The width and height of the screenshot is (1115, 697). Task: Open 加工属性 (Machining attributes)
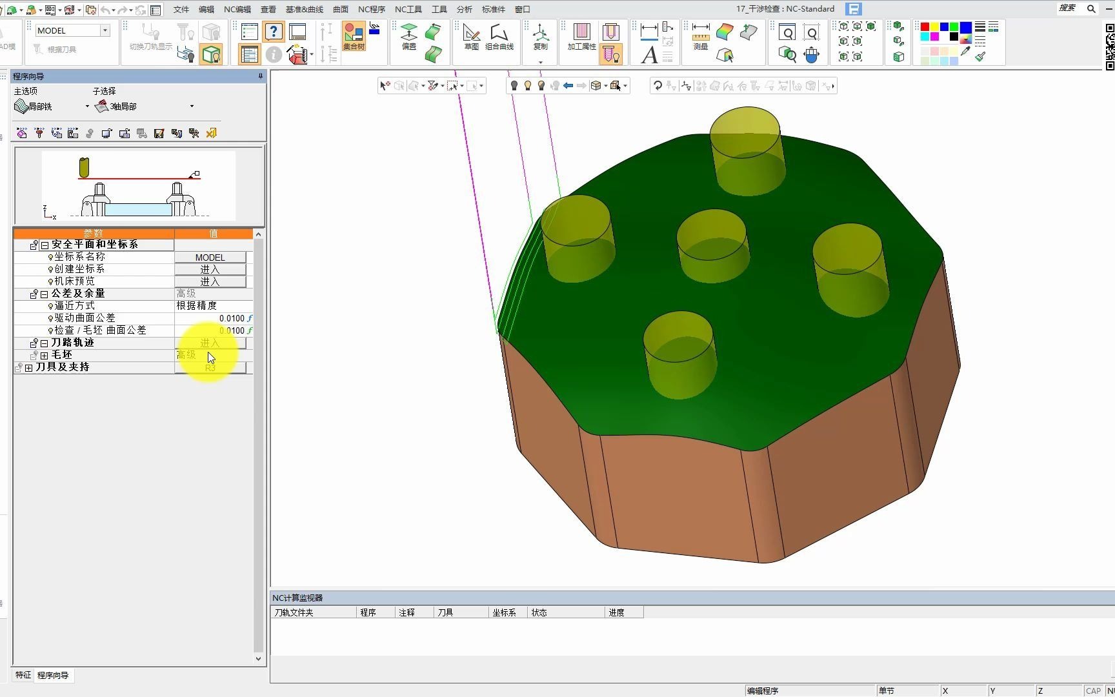coord(581,36)
